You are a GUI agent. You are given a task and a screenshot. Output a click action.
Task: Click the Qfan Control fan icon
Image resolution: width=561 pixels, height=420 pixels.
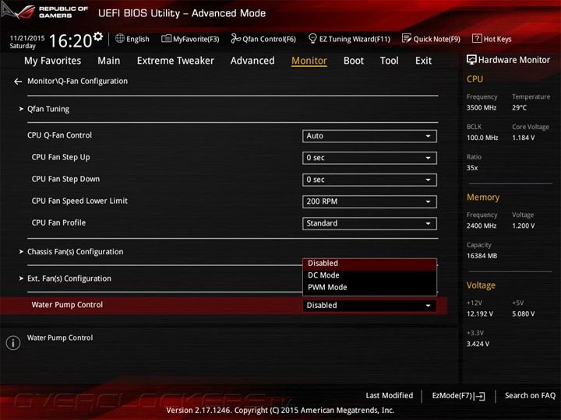[x=235, y=38]
